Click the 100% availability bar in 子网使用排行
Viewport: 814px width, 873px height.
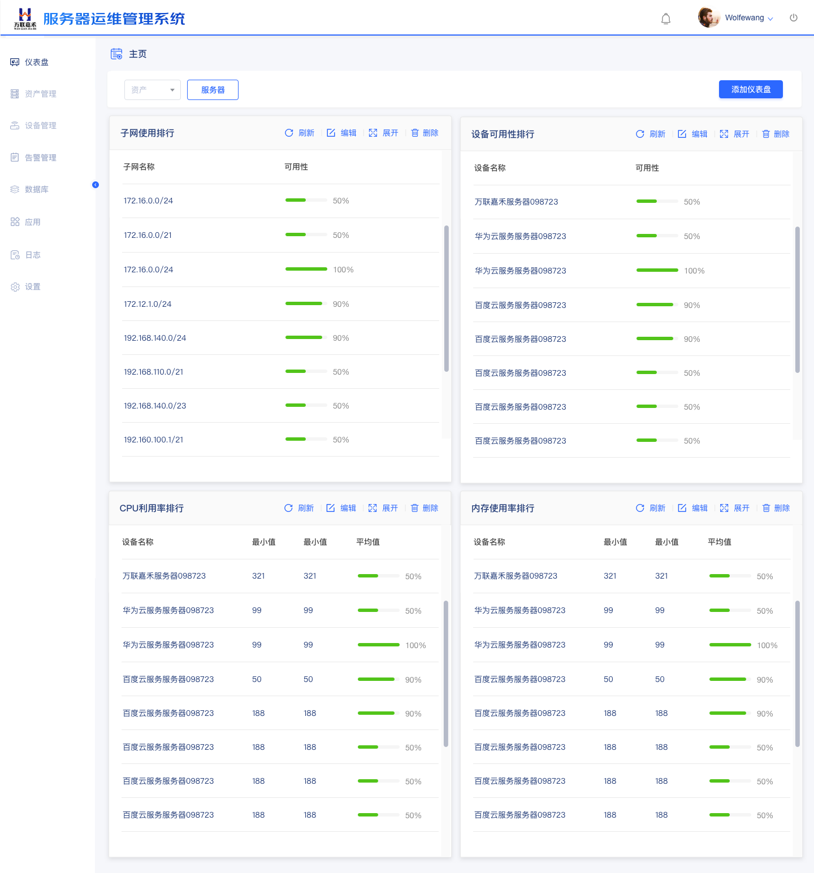[306, 270]
